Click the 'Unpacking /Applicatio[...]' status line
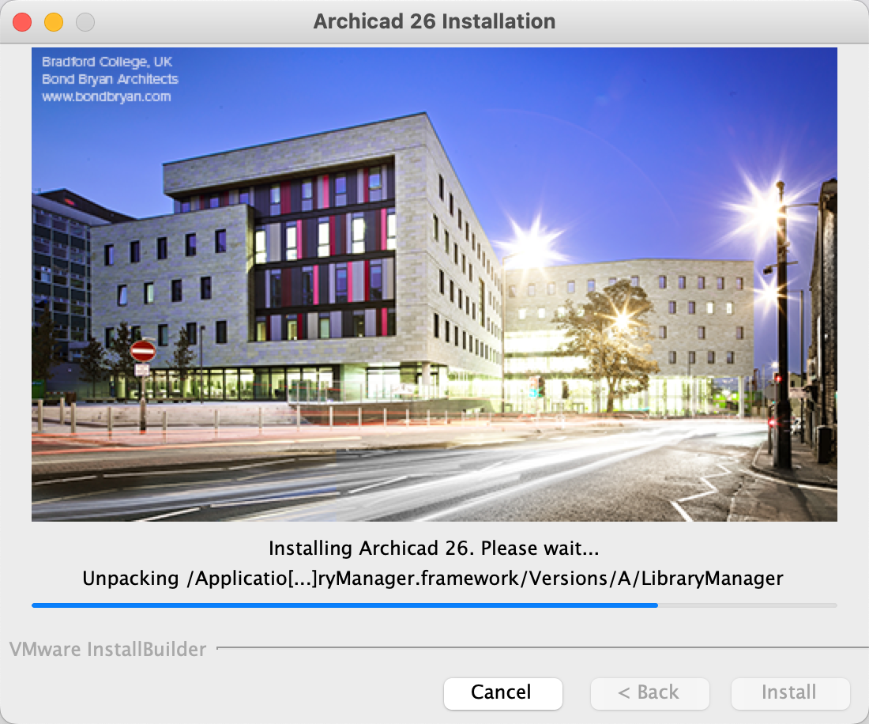 pyautogui.click(x=433, y=579)
